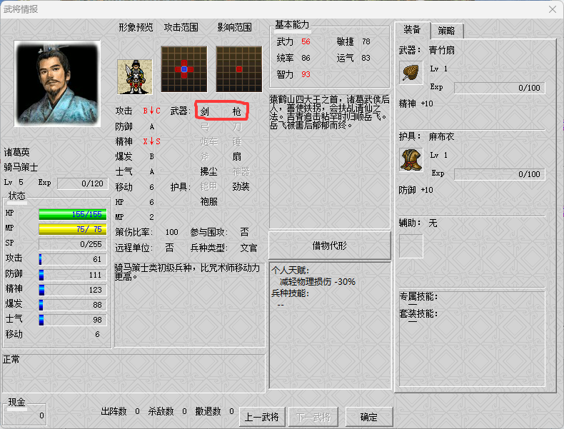Click the 兵种类型 value 文官

click(x=248, y=248)
